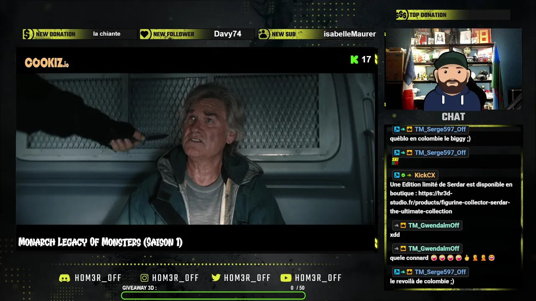Click the 'isabelleMaurer' new sub name
This screenshot has height=301, width=536.
pyautogui.click(x=350, y=34)
